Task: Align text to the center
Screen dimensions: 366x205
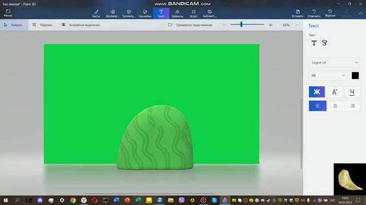Action: (335, 106)
